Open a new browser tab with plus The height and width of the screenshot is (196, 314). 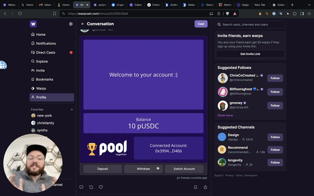tap(292, 5)
